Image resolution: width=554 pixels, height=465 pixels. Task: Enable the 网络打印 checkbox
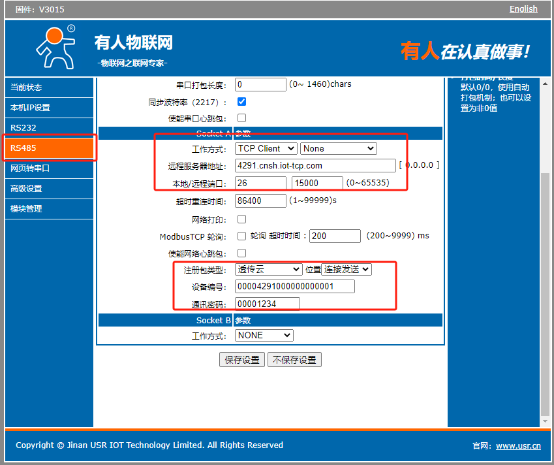(x=241, y=219)
